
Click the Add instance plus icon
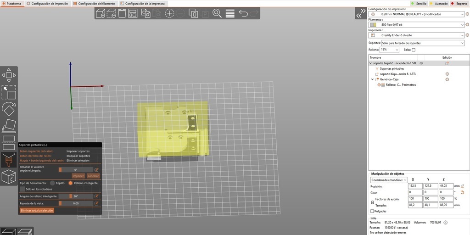point(170,13)
